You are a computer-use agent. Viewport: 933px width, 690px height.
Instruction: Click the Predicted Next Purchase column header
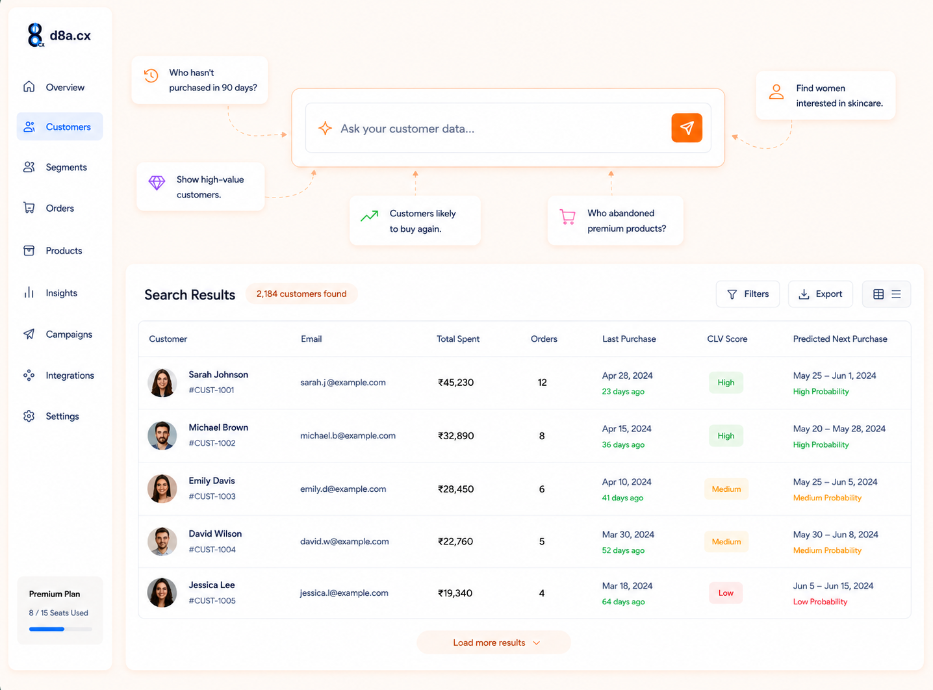point(840,339)
